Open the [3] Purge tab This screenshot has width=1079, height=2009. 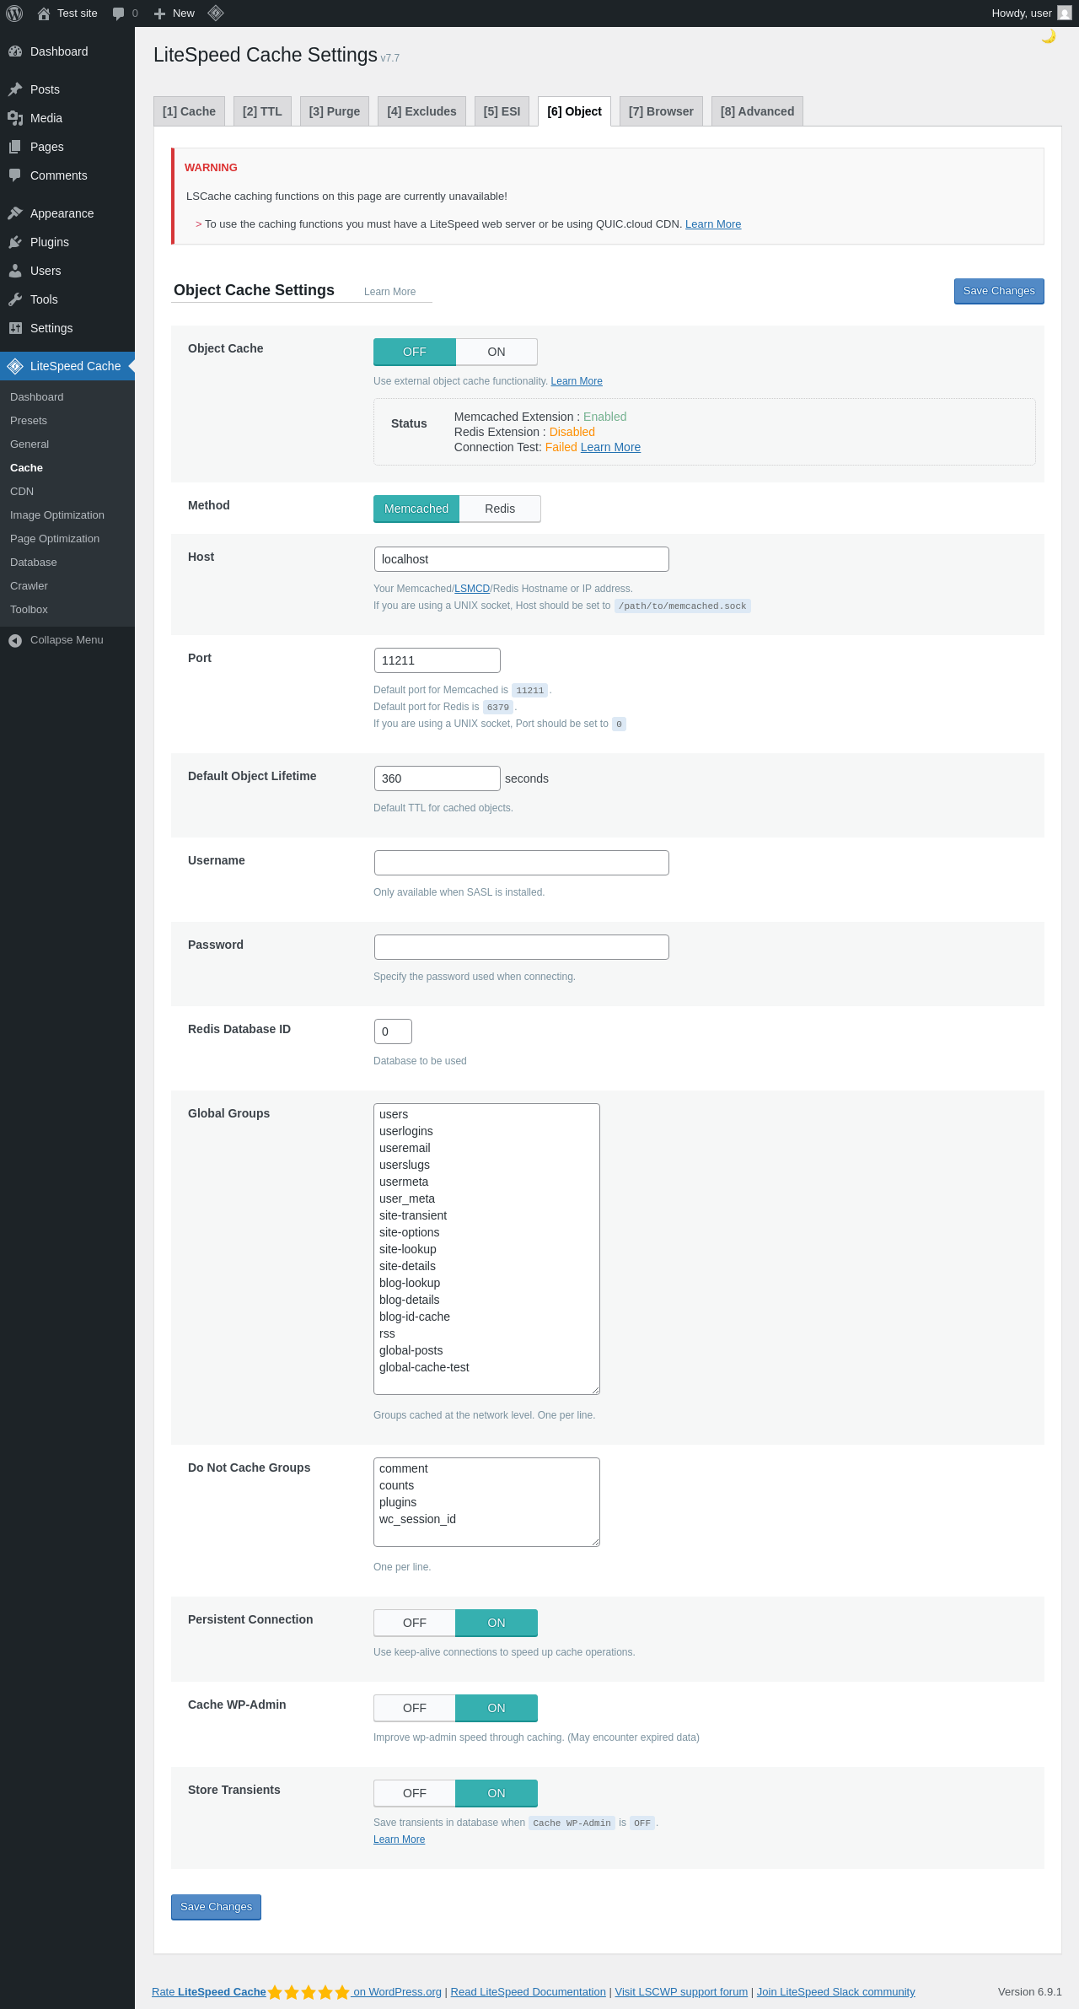(x=335, y=111)
